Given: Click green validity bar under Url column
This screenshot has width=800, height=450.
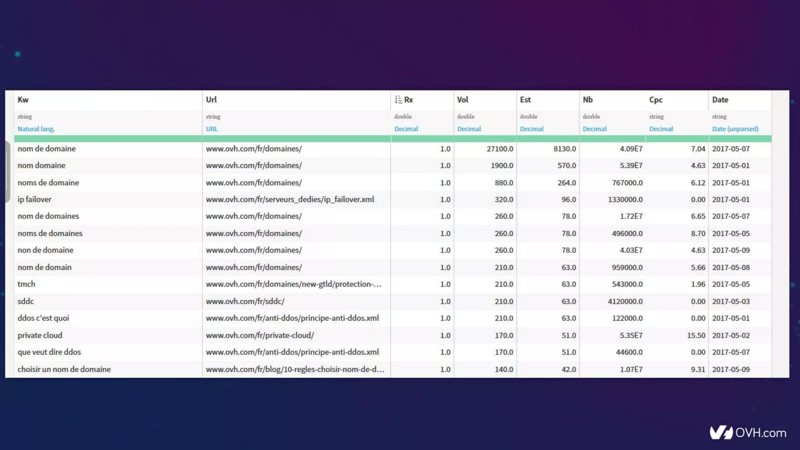Looking at the screenshot, I should [x=296, y=139].
